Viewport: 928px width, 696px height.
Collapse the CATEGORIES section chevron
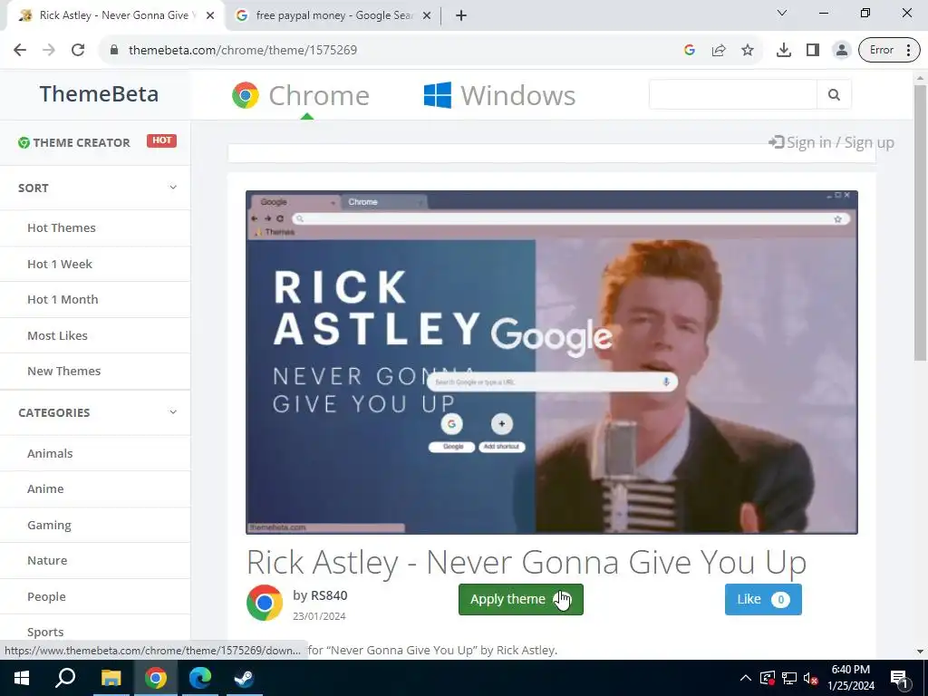(x=173, y=412)
